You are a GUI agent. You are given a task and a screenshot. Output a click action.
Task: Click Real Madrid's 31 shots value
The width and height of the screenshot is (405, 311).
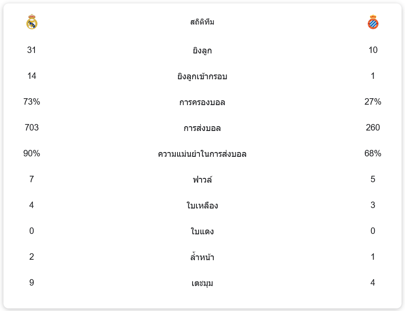(31, 50)
